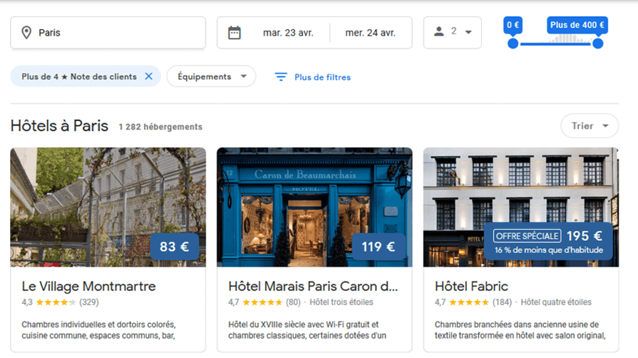Select check-out date mer. 24 avr.

click(370, 33)
